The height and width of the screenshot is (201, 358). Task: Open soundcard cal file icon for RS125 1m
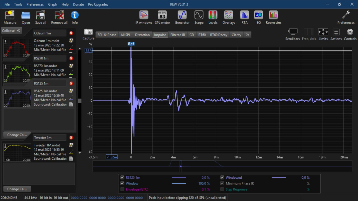point(71,104)
